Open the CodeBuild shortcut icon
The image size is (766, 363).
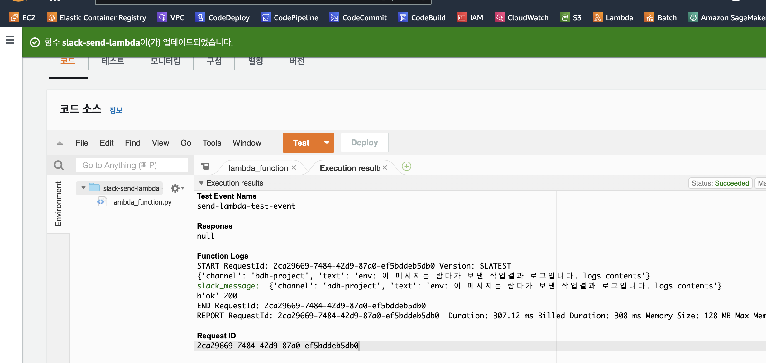(x=403, y=17)
